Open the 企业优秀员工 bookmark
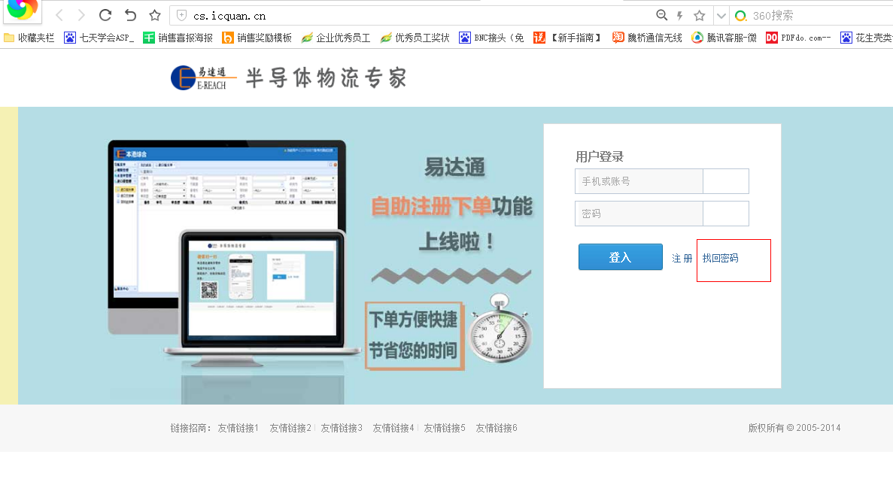This screenshot has width=893, height=479. tap(336, 38)
